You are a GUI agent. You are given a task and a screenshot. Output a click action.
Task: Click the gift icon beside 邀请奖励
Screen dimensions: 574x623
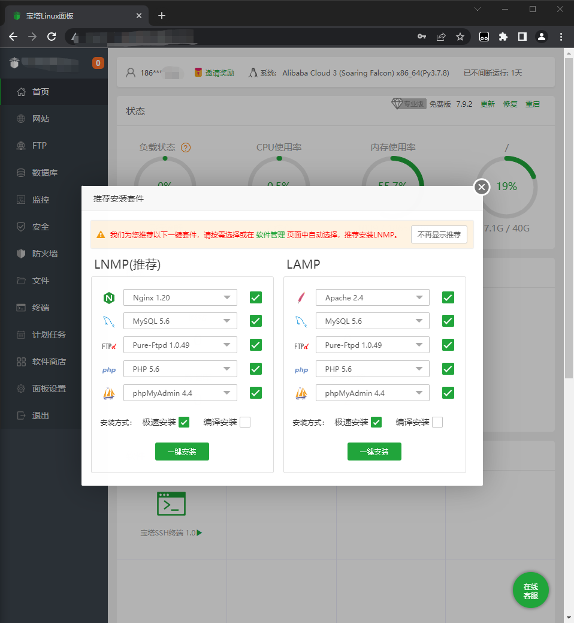(198, 73)
